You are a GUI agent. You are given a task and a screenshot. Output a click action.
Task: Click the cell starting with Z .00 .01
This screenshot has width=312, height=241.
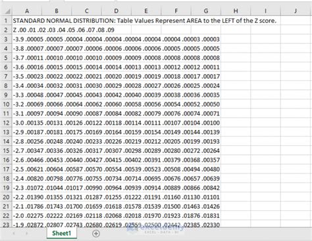pyautogui.click(x=64, y=30)
